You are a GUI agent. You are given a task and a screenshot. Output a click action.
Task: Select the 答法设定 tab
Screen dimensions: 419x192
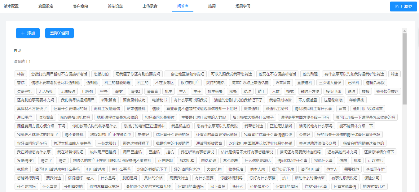tap(115, 6)
